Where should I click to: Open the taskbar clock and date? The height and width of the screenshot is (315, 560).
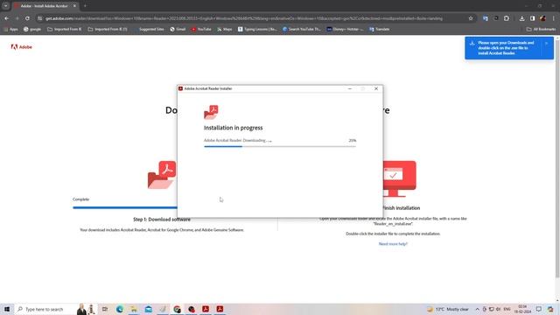(x=522, y=309)
